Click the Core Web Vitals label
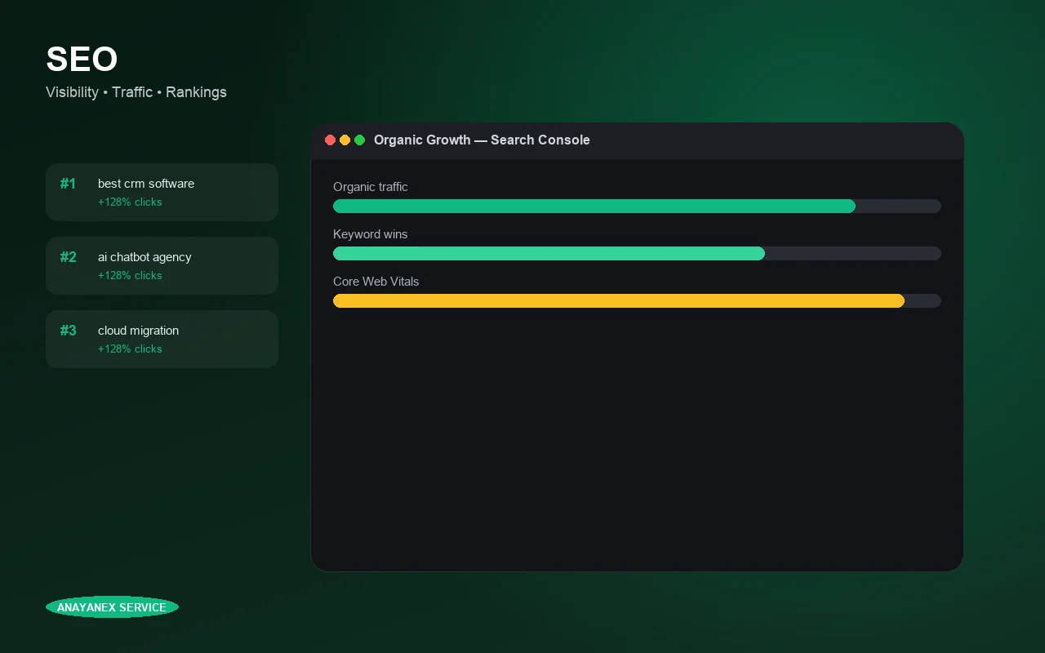The height and width of the screenshot is (653, 1045). pyautogui.click(x=376, y=282)
